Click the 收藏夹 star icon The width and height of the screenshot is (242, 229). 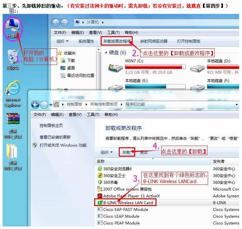[60, 53]
